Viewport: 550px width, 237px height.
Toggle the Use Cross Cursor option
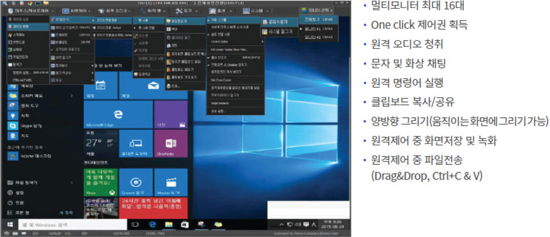(235, 79)
